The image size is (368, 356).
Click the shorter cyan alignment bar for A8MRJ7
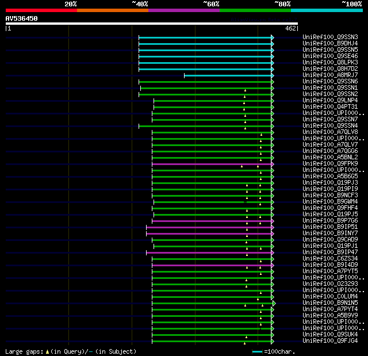228,75
